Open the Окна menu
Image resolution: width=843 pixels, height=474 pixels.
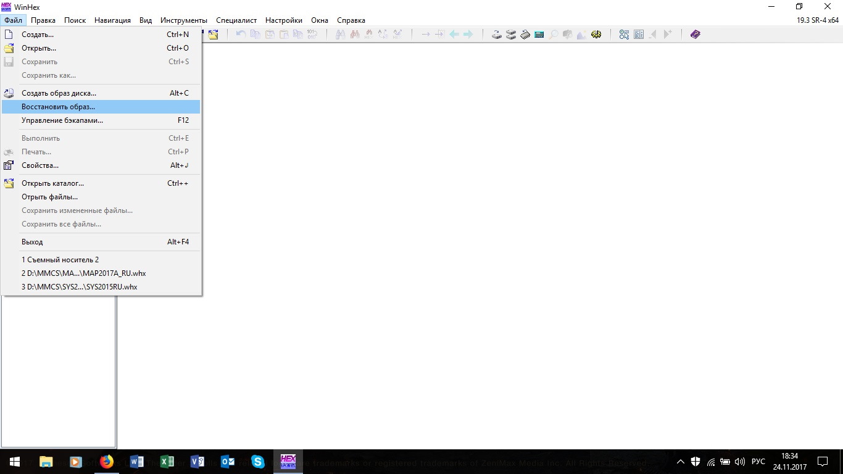click(320, 20)
